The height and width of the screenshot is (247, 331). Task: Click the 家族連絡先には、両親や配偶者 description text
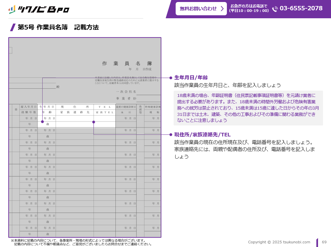(245, 153)
